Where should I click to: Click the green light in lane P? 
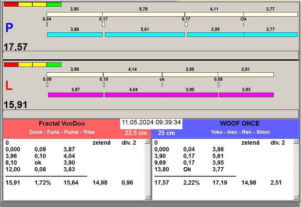[x=54, y=5]
